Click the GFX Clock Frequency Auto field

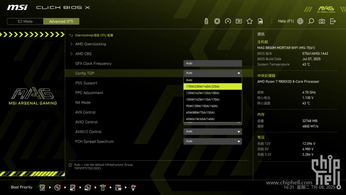(x=213, y=63)
